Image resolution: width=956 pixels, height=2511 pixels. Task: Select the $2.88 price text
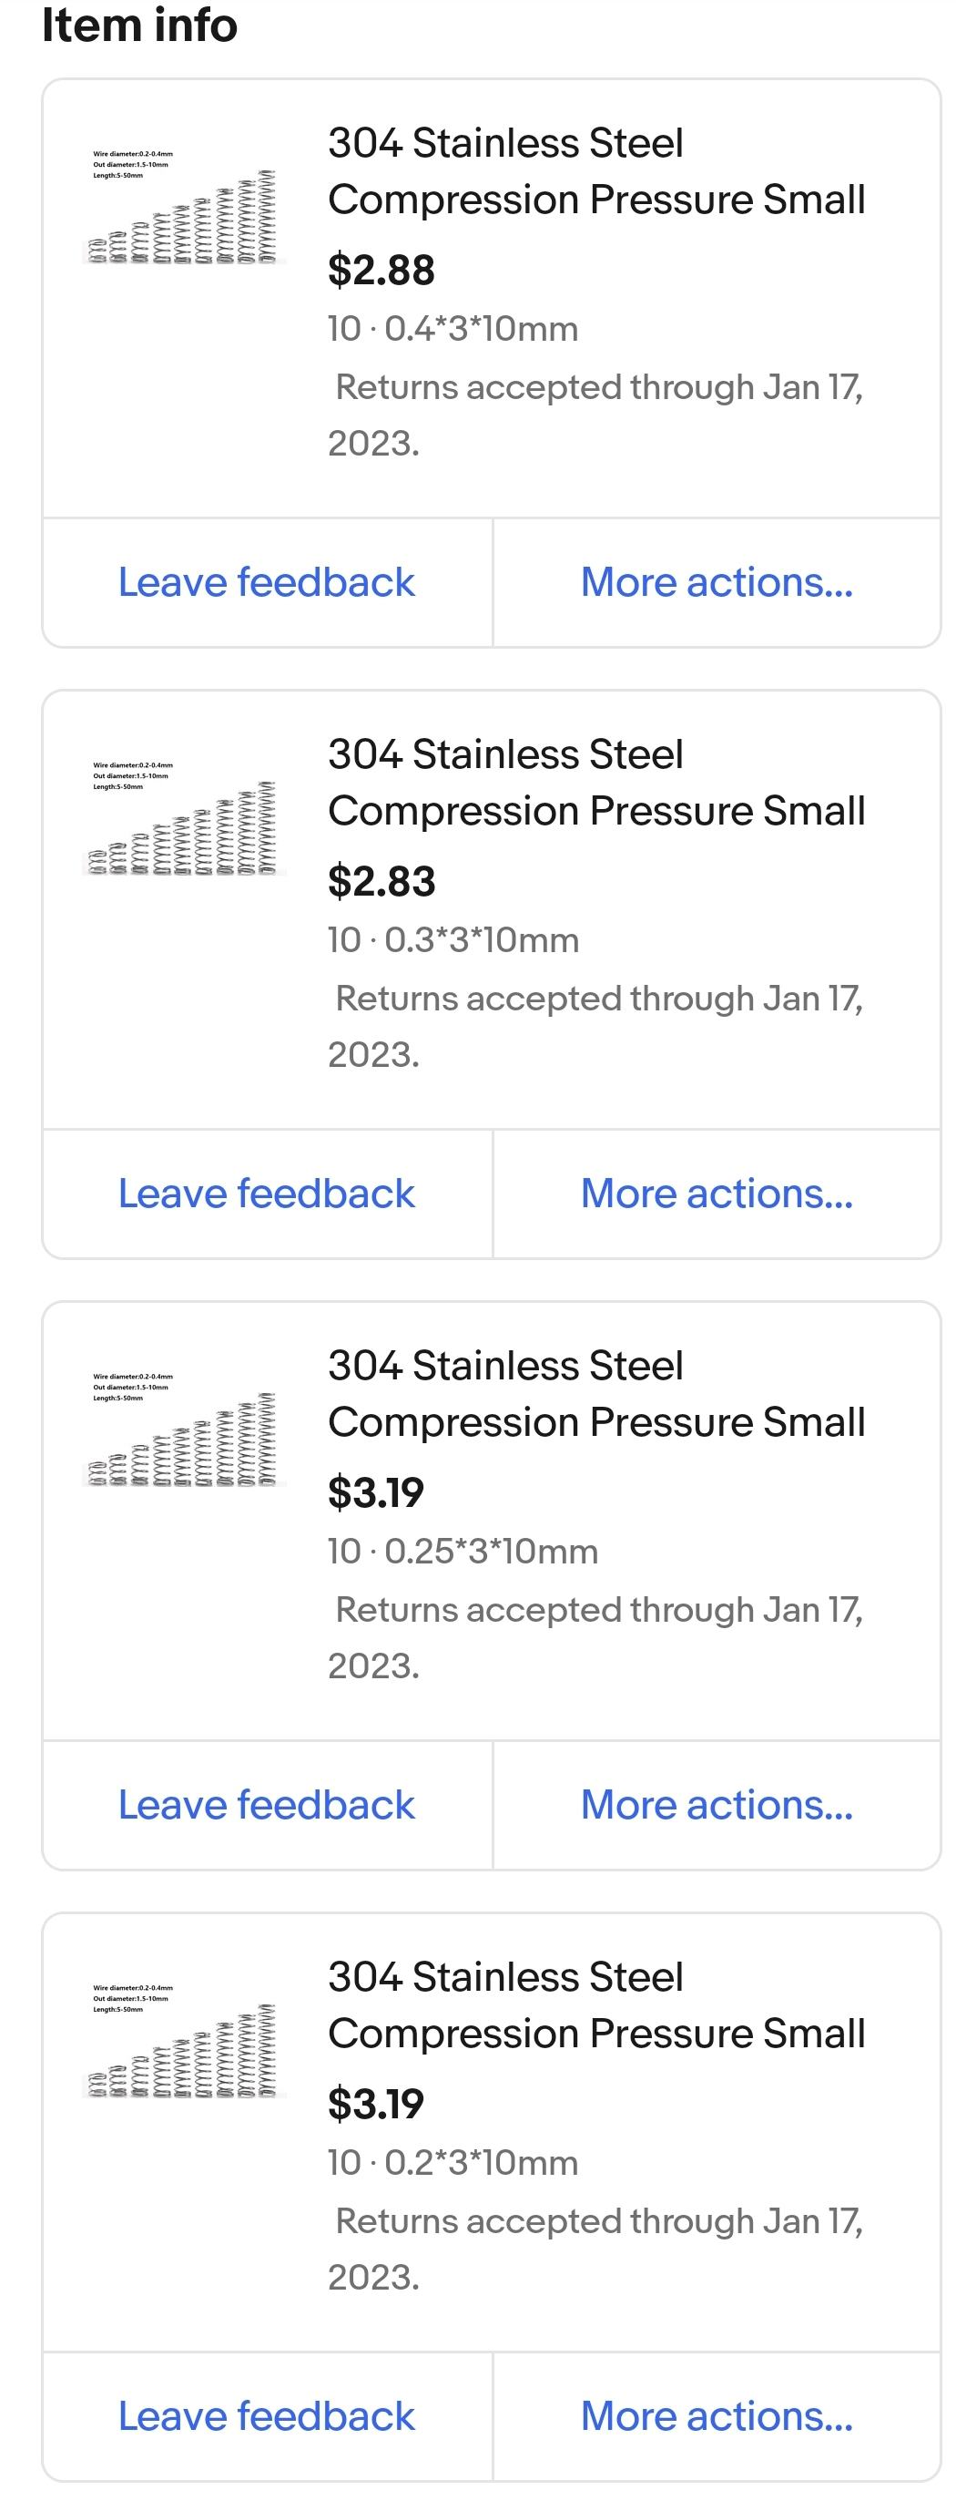(381, 270)
